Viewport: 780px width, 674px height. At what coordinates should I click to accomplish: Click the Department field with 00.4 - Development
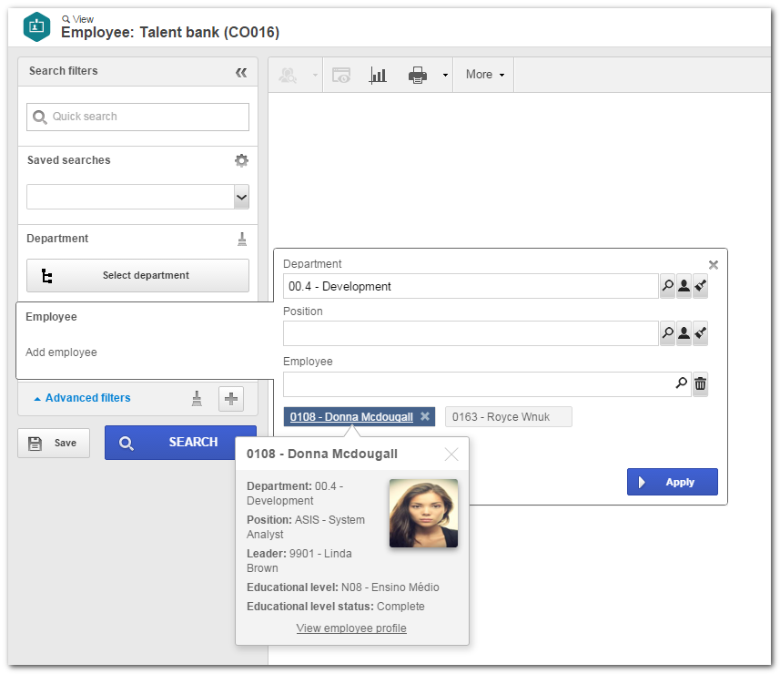pyautogui.click(x=471, y=286)
